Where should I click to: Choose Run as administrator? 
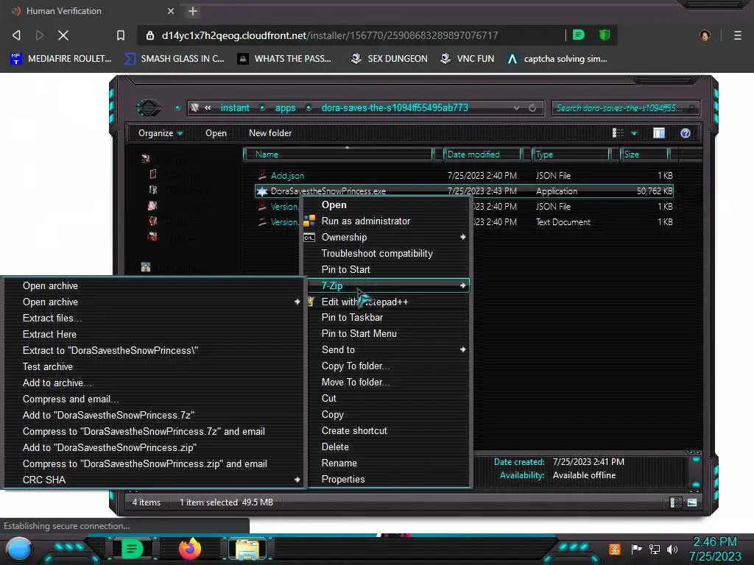tap(365, 221)
